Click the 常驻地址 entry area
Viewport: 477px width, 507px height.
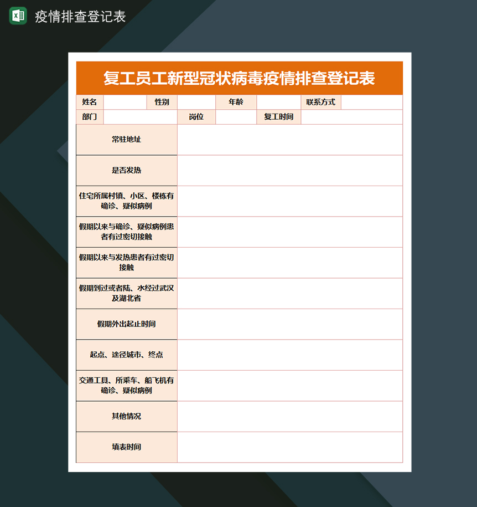(x=289, y=140)
